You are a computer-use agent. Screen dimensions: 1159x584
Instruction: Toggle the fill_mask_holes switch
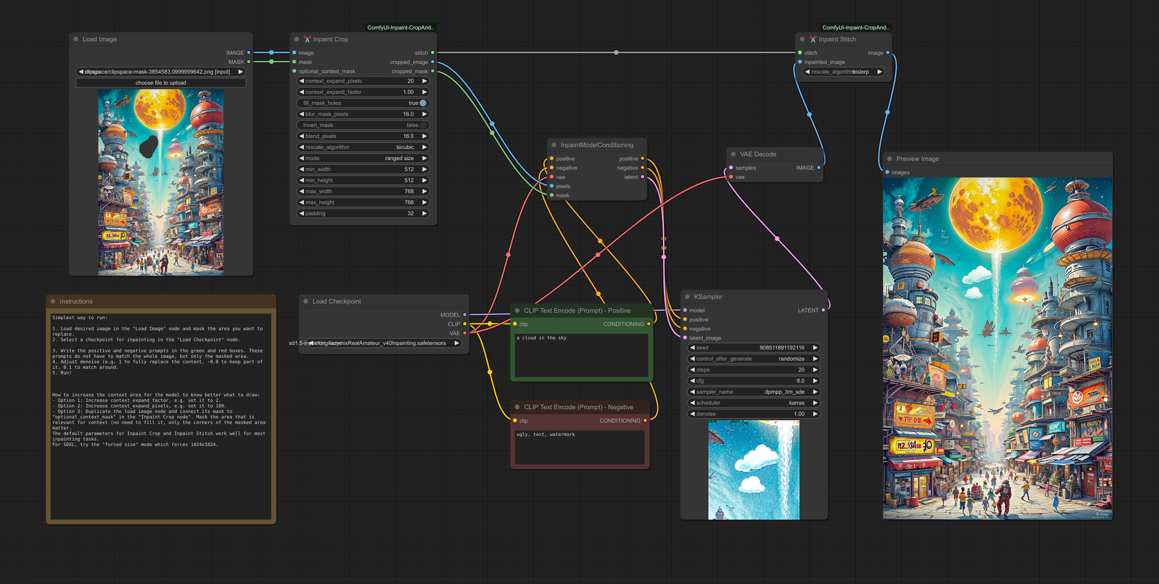(422, 103)
